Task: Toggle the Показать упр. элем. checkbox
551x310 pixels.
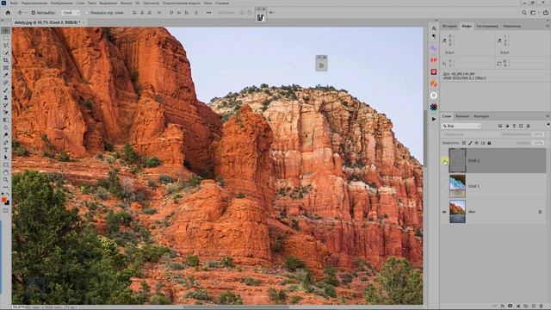Action: click(x=88, y=13)
